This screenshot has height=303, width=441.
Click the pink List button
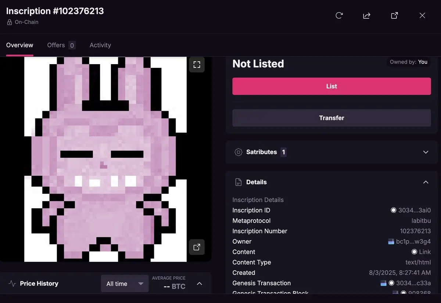point(331,86)
